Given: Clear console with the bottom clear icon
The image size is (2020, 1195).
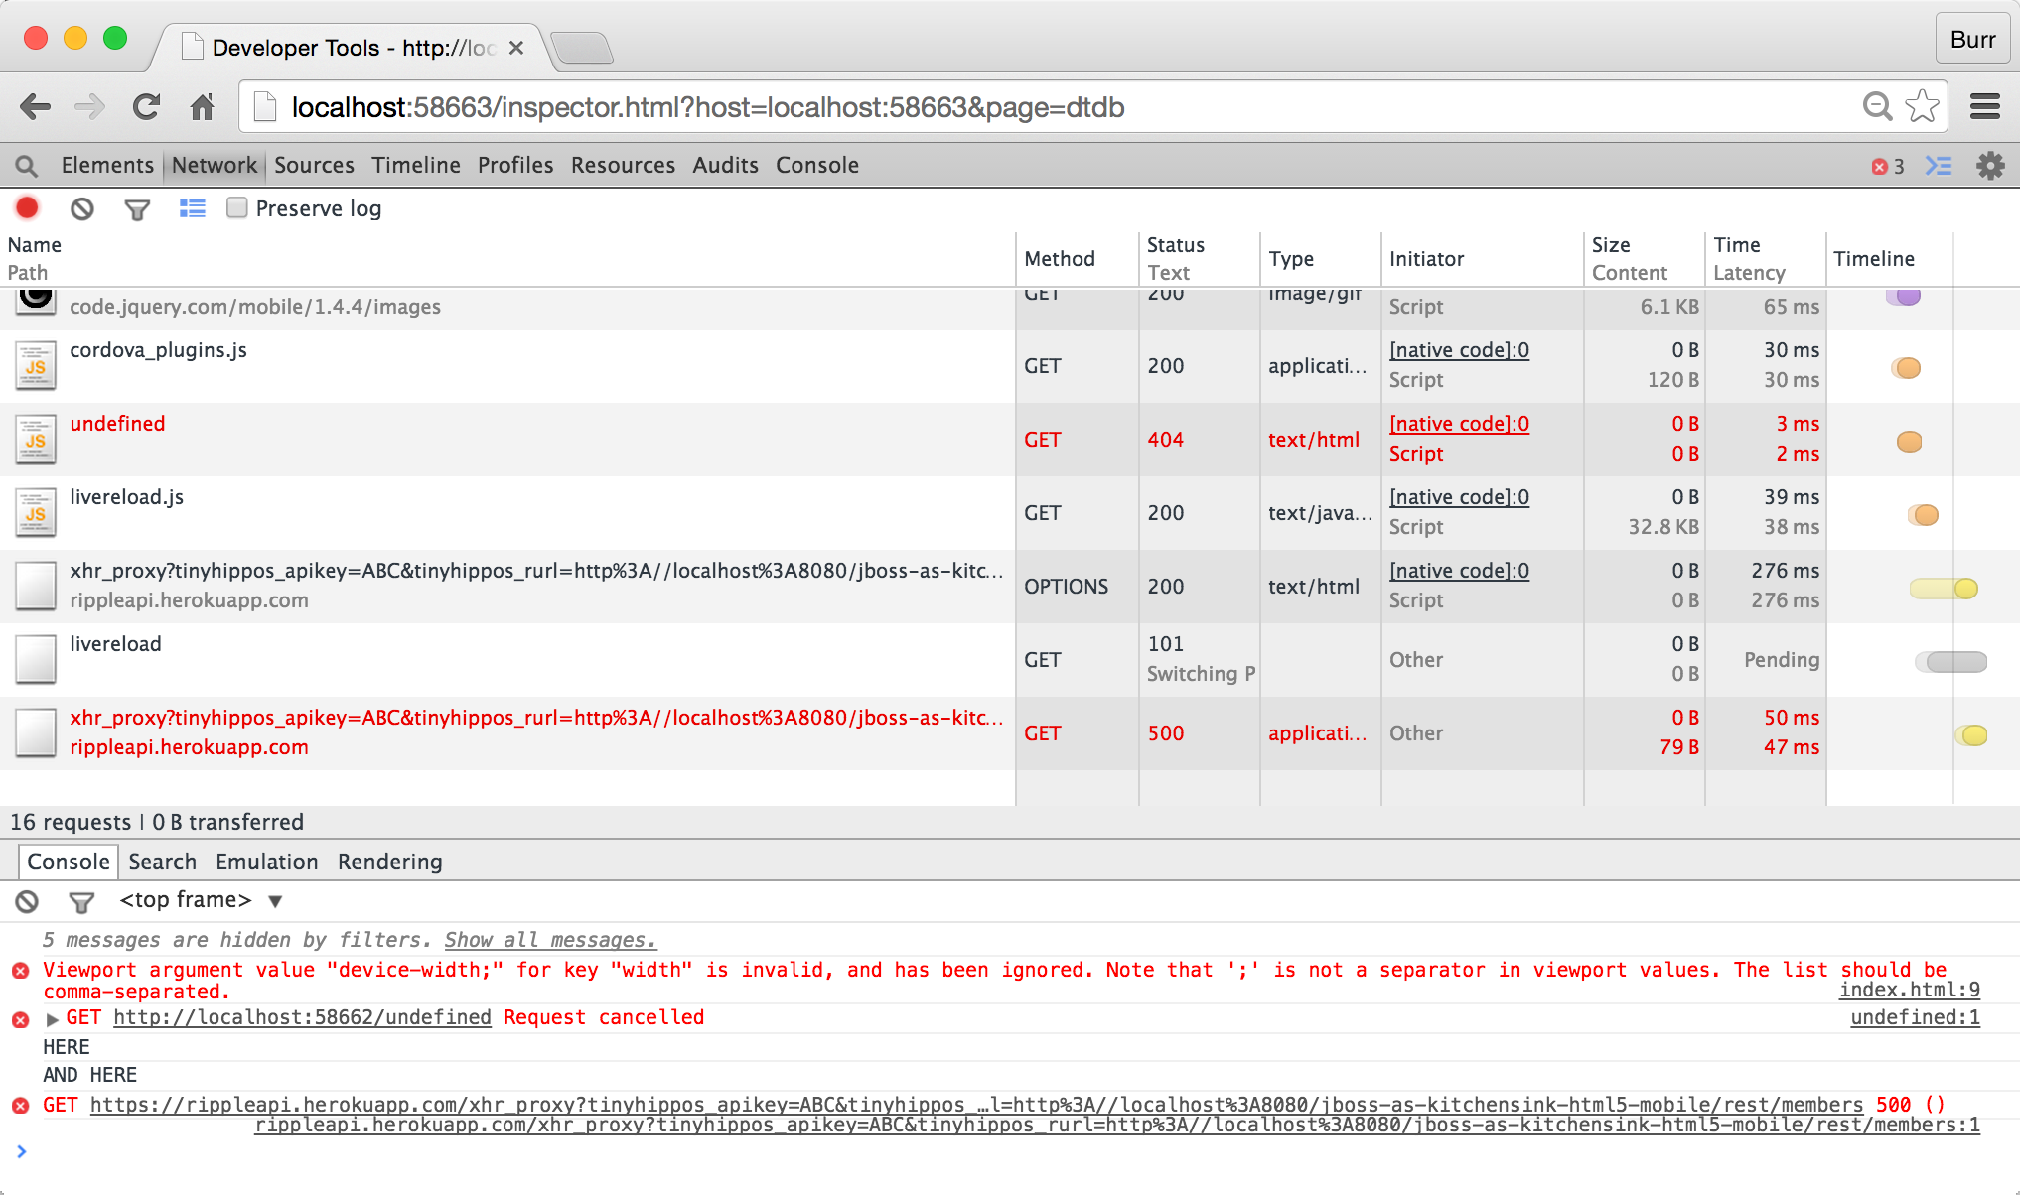Looking at the screenshot, I should click(x=27, y=901).
